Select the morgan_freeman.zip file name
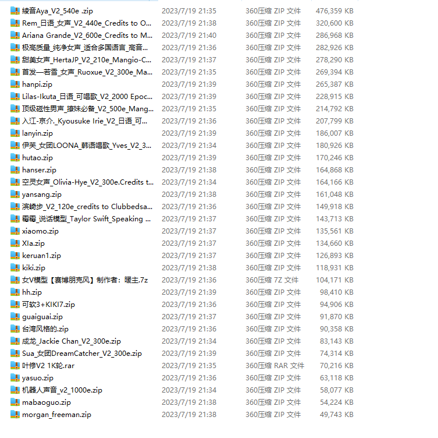 [x=56, y=415]
